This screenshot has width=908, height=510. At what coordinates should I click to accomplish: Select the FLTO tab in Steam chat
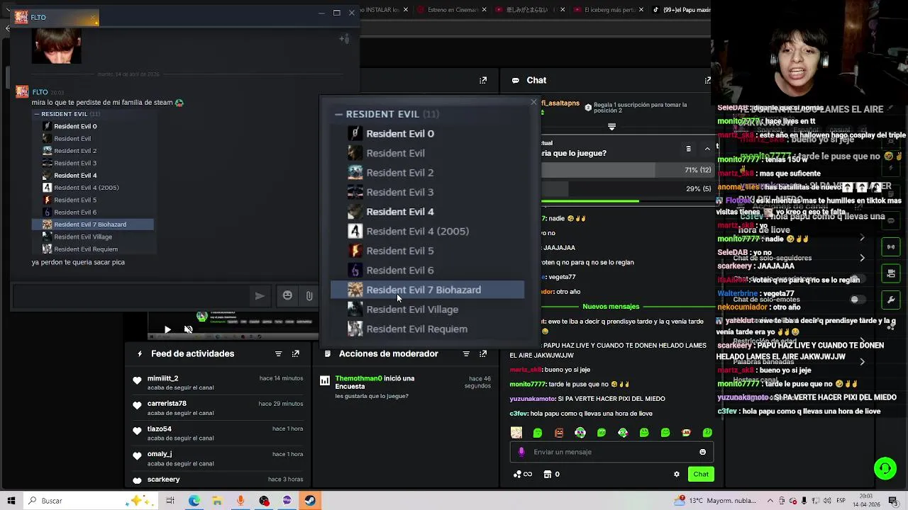pyautogui.click(x=55, y=17)
